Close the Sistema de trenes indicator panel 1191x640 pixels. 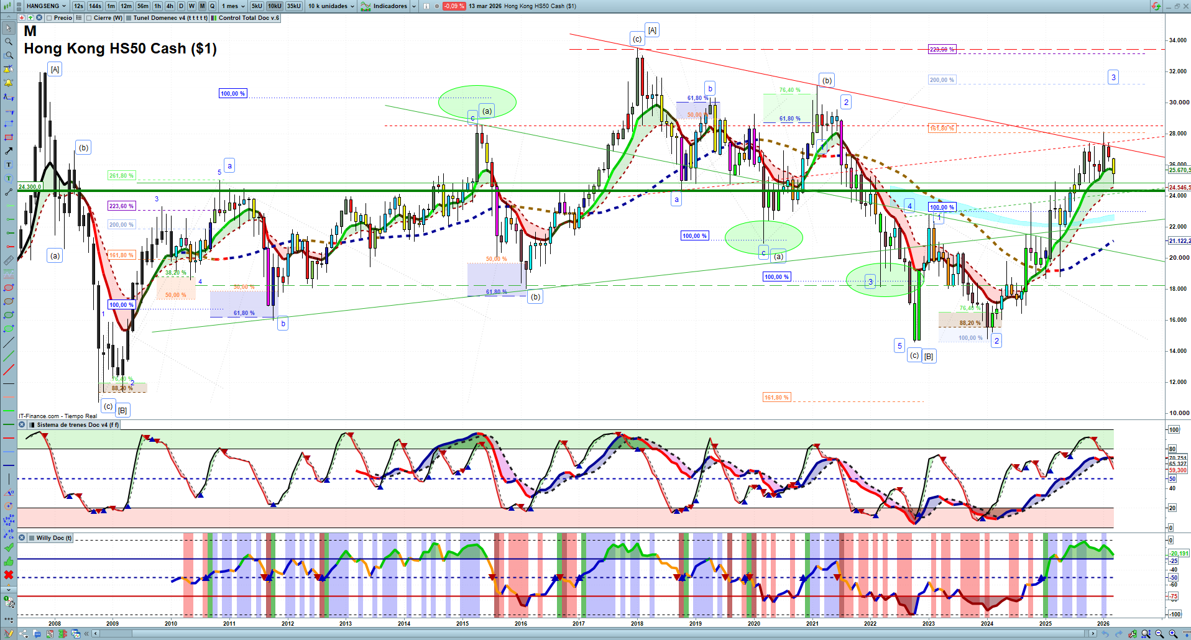[22, 425]
